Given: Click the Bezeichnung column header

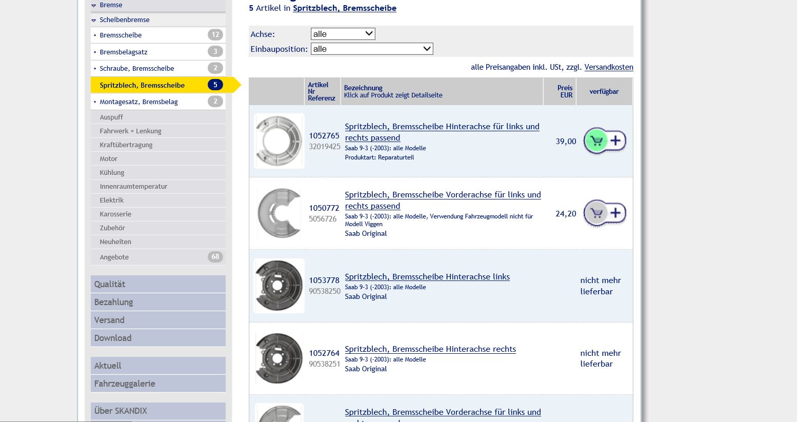Looking at the screenshot, I should (442, 91).
